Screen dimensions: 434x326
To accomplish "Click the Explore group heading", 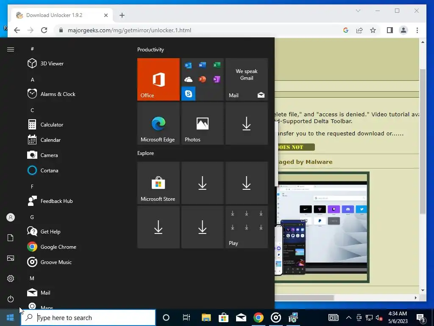I will coord(146,153).
